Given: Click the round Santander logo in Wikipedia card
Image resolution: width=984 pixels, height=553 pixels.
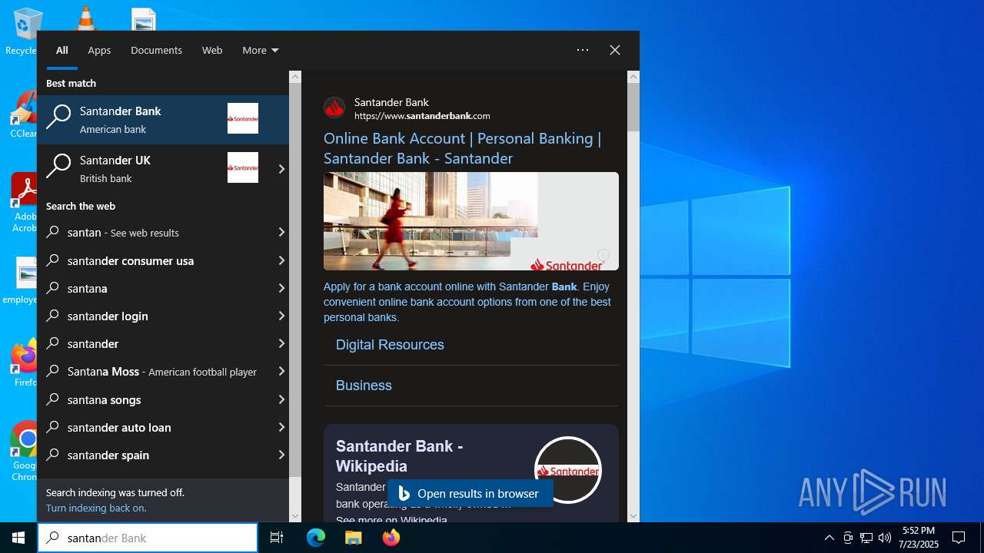Looking at the screenshot, I should (x=568, y=470).
